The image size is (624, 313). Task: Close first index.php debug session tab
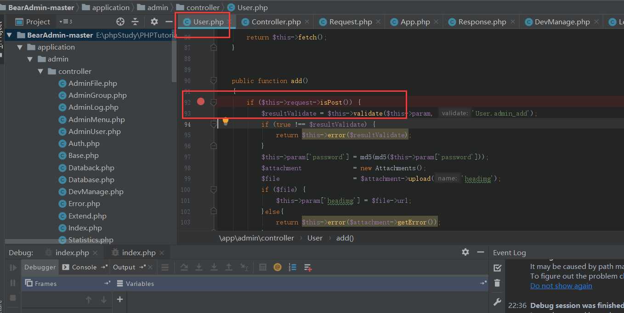[95, 253]
